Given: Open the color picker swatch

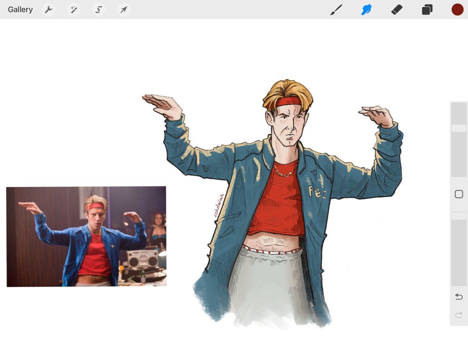Looking at the screenshot, I should click(x=457, y=9).
